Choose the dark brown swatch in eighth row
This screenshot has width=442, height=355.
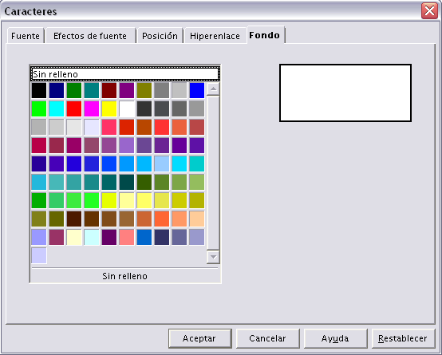pyautogui.click(x=74, y=219)
